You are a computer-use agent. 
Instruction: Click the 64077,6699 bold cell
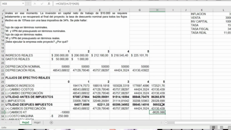point(80,105)
